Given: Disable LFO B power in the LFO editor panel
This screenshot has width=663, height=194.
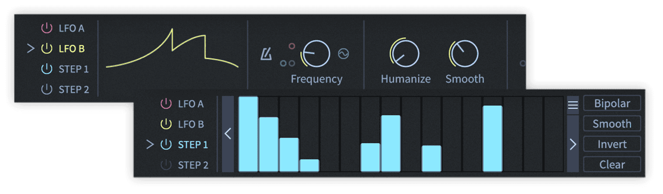Looking at the screenshot, I should (x=46, y=48).
